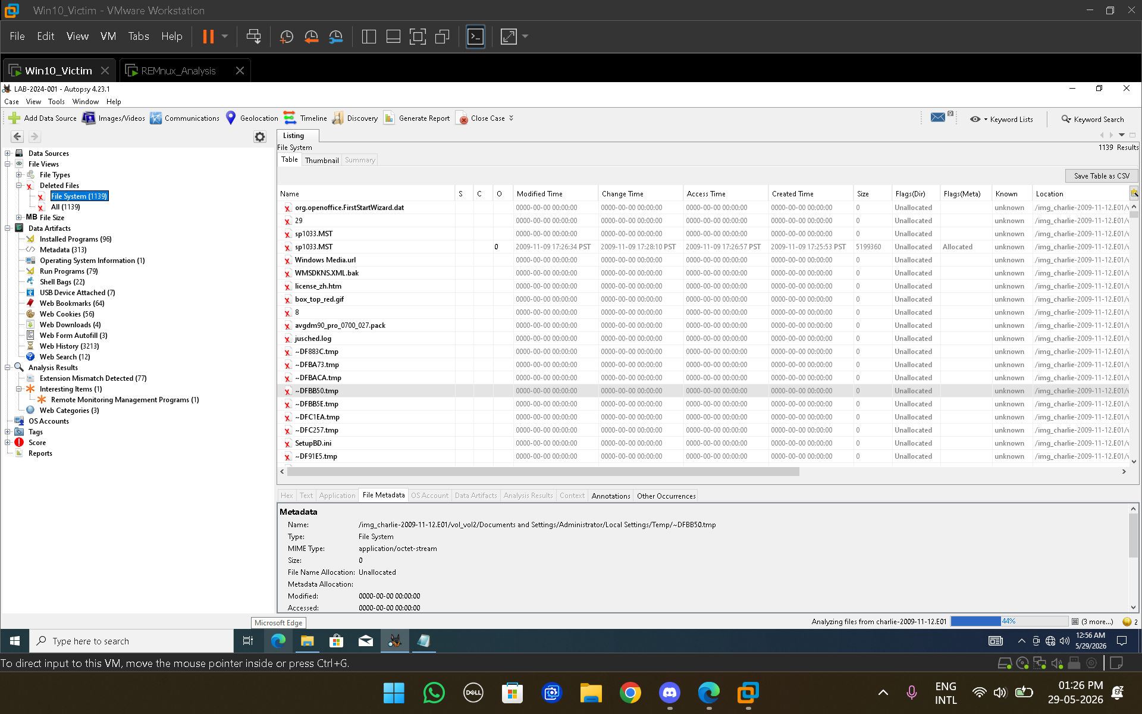Click the Close Case toolbar icon

[462, 118]
